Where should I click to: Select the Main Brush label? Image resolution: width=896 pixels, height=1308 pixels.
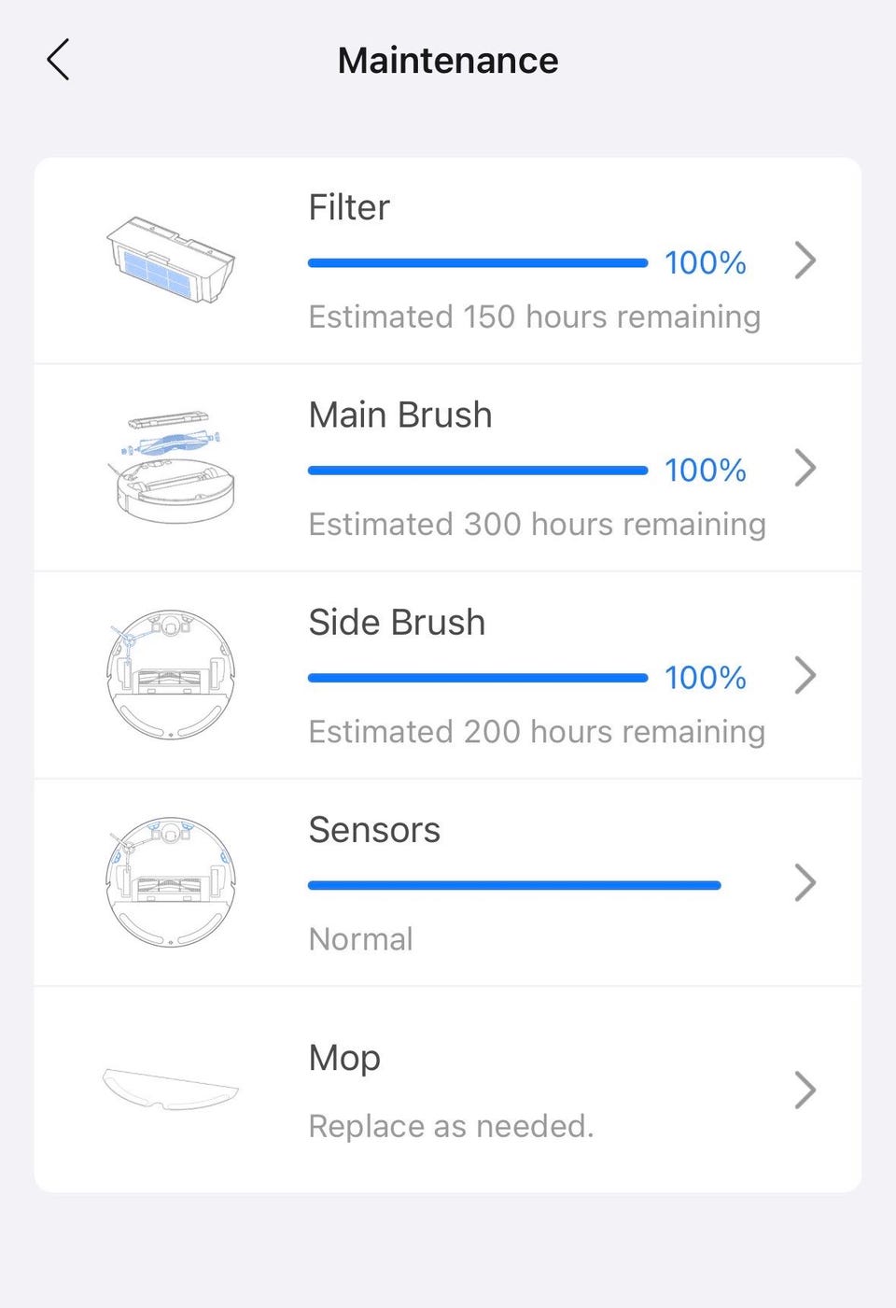coord(400,415)
